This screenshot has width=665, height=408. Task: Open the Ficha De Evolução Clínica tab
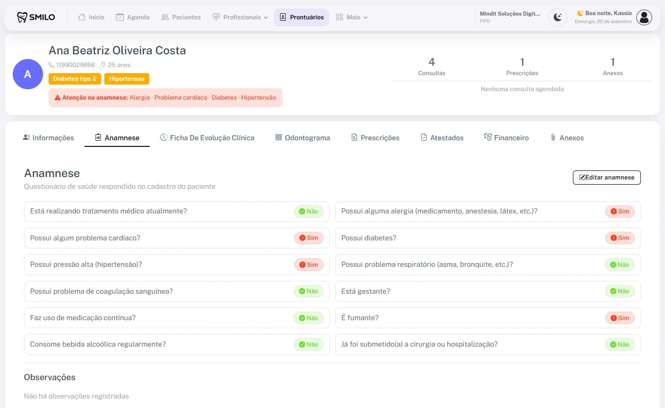207,137
